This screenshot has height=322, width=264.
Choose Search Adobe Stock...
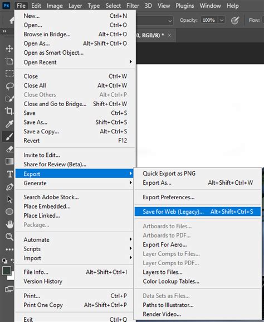(75, 197)
